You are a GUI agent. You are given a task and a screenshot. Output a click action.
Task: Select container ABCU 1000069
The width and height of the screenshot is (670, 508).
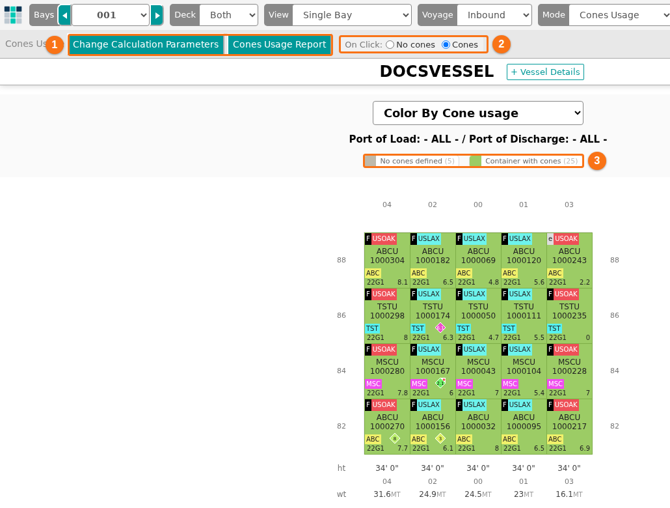pyautogui.click(x=478, y=261)
